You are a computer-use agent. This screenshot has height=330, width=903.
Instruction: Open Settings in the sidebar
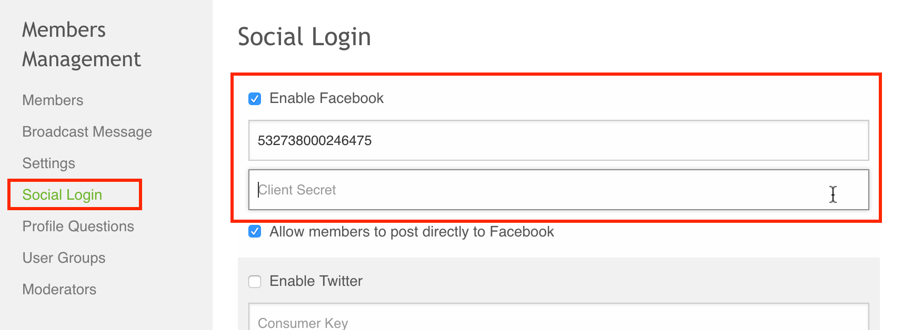(48, 163)
